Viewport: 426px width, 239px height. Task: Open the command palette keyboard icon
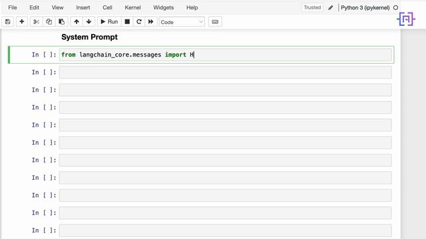tap(215, 22)
